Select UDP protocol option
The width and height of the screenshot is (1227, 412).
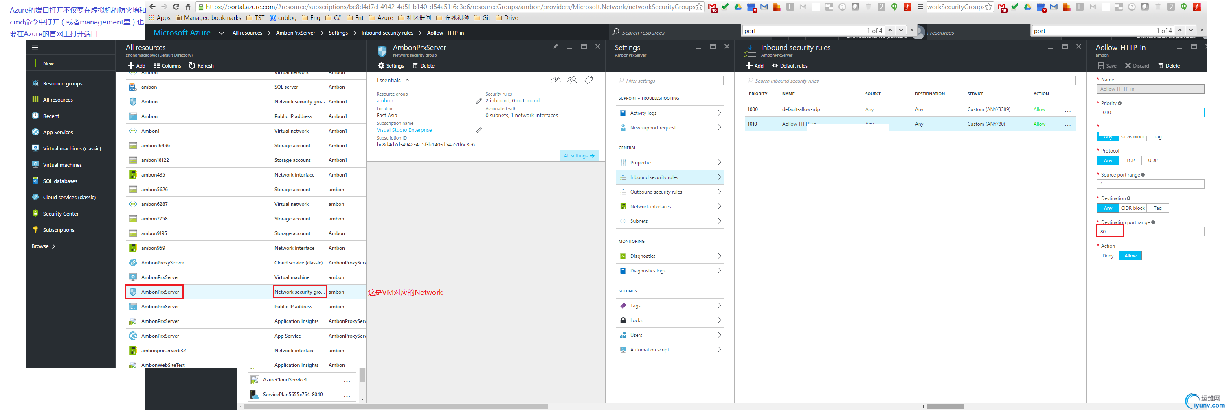tap(1153, 160)
